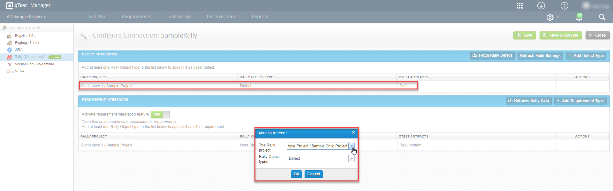
Task: Open the help question mark icon
Action: (564, 6)
